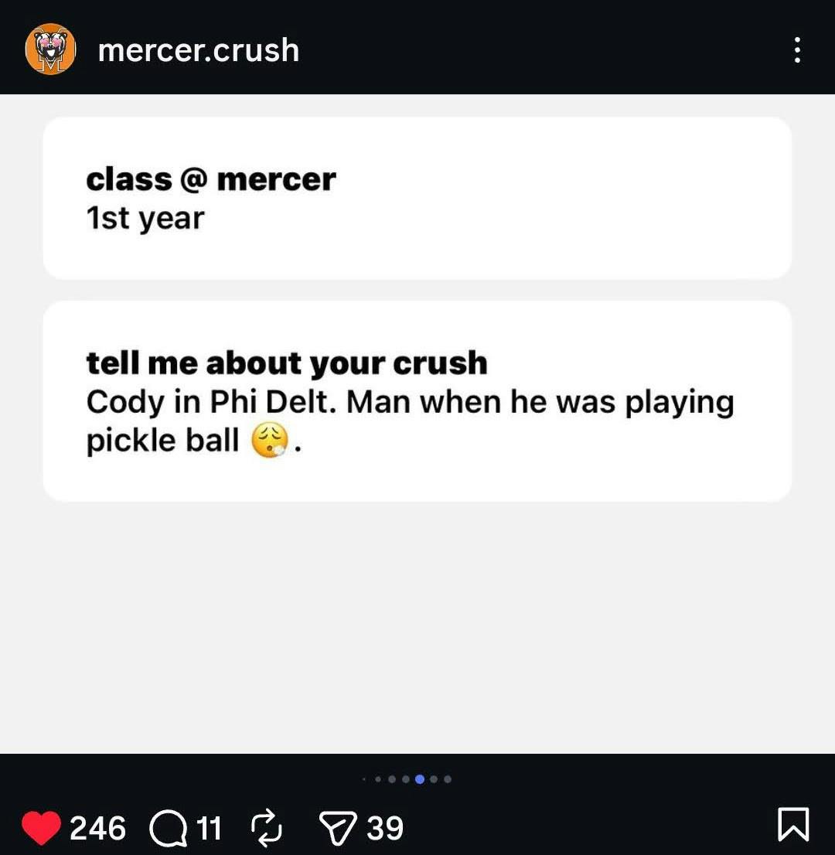Repost using the circular arrows icon
This screenshot has width=835, height=855.
pos(266,828)
